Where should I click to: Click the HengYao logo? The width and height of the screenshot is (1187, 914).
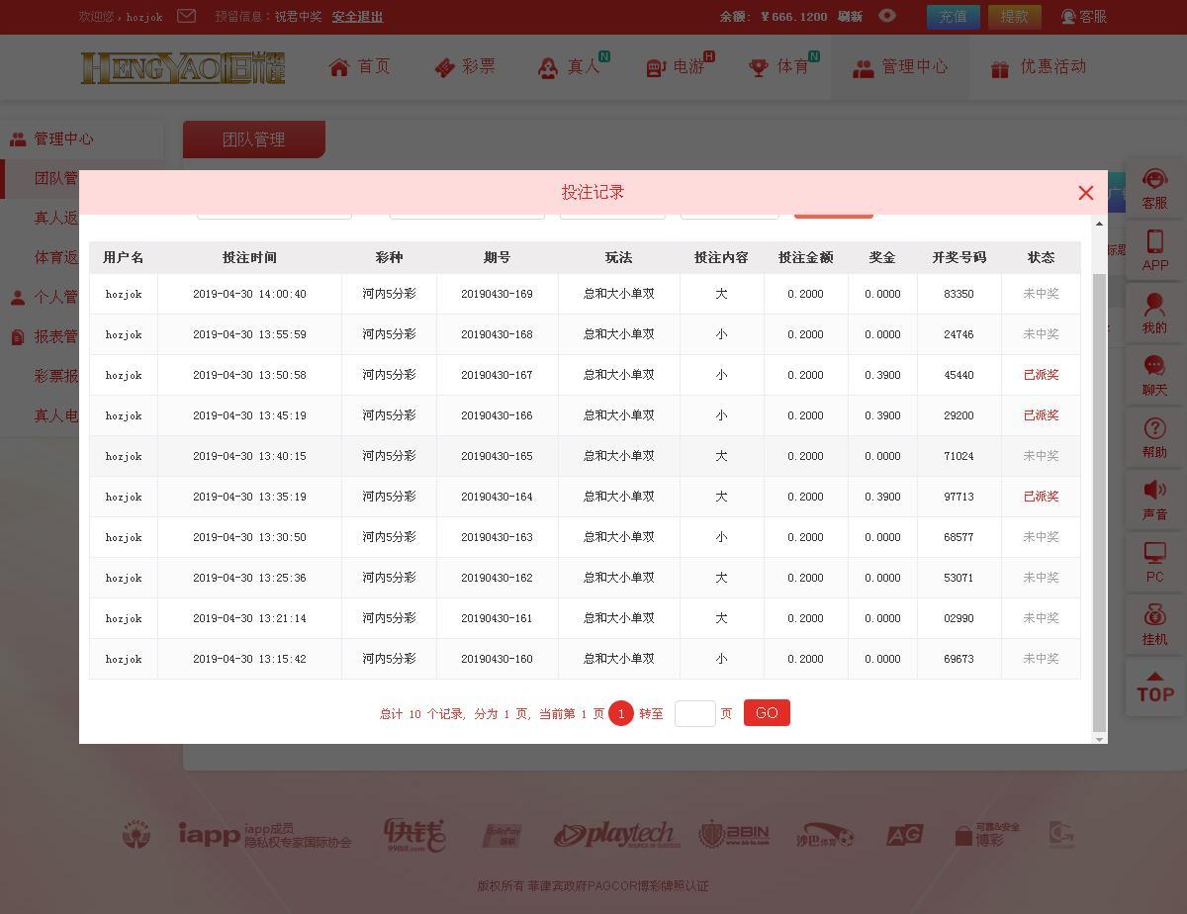click(183, 67)
